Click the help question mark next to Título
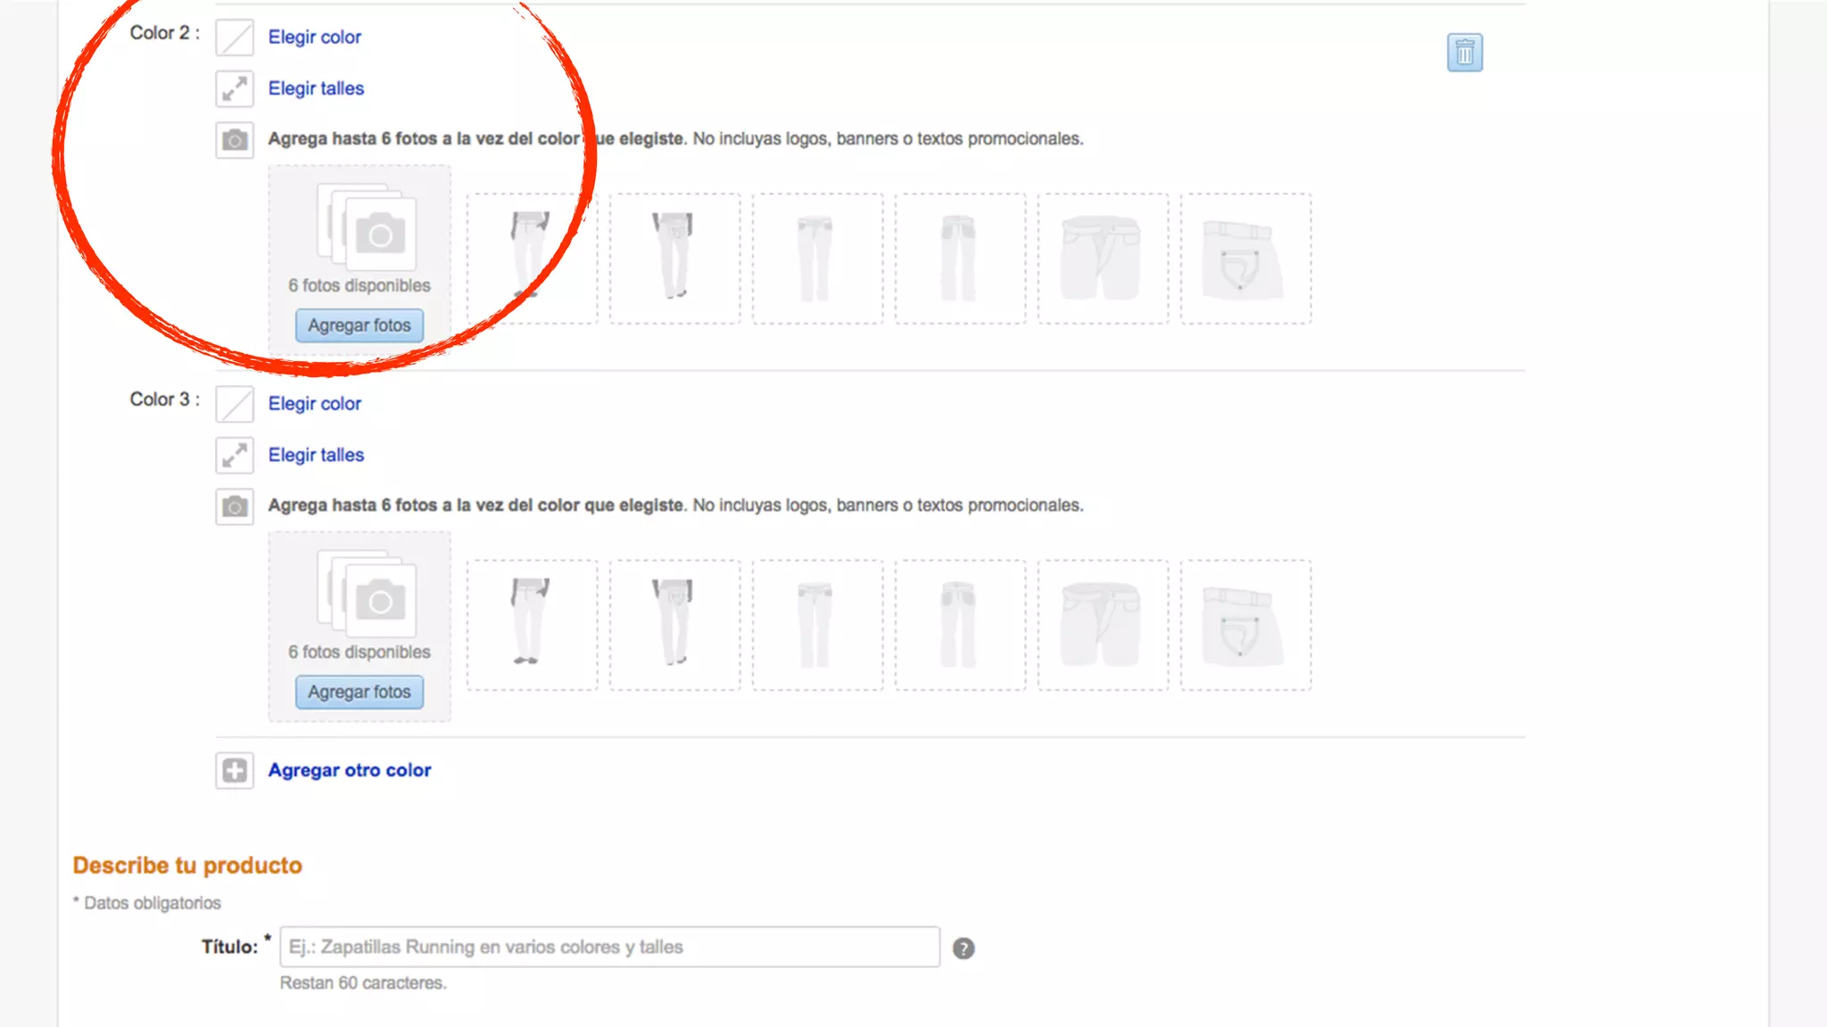Image resolution: width=1827 pixels, height=1027 pixels. [963, 949]
